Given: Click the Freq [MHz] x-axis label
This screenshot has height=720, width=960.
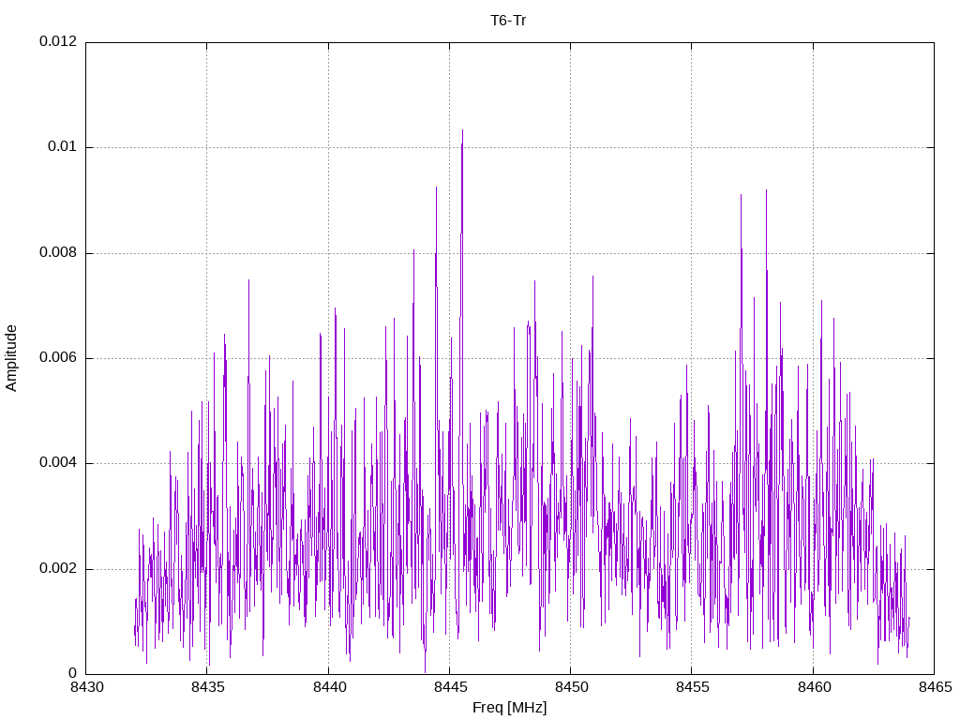Looking at the screenshot, I should [x=509, y=708].
